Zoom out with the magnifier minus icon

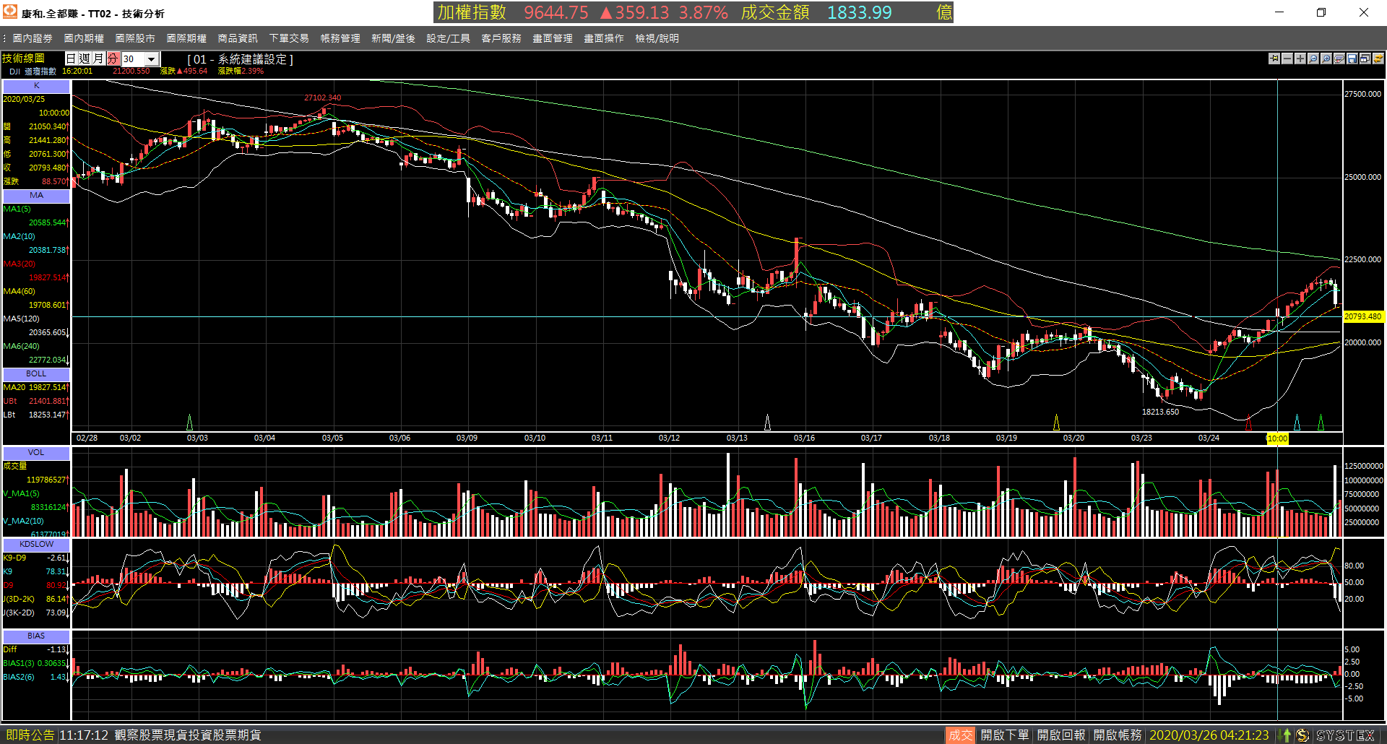1313,59
